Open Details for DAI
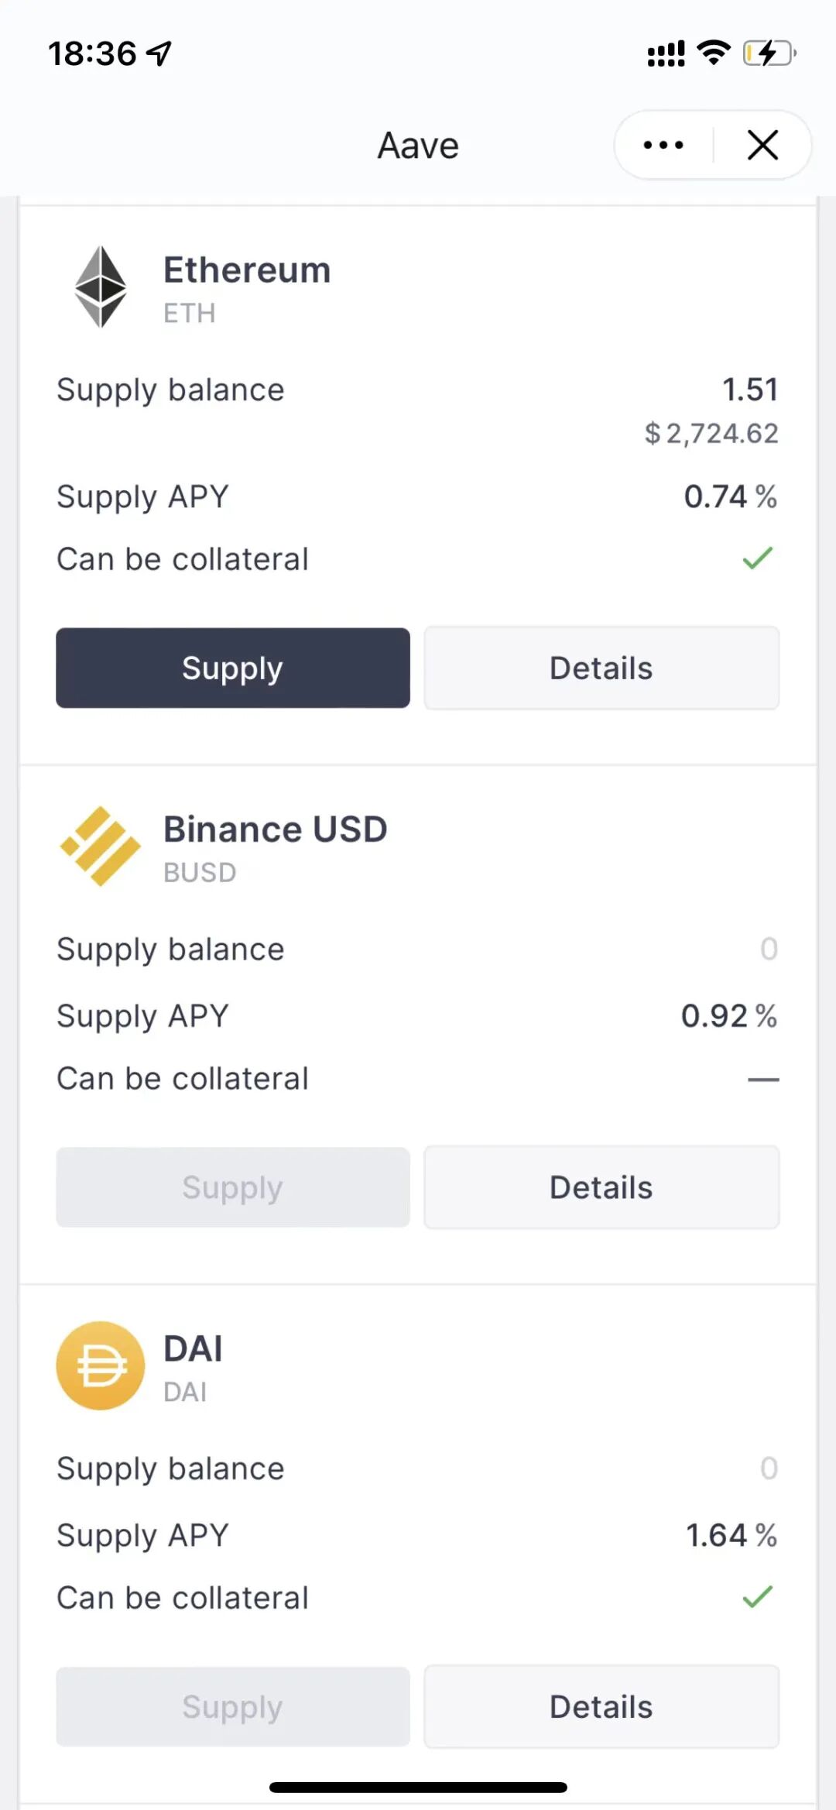836x1810 pixels. click(x=601, y=1707)
